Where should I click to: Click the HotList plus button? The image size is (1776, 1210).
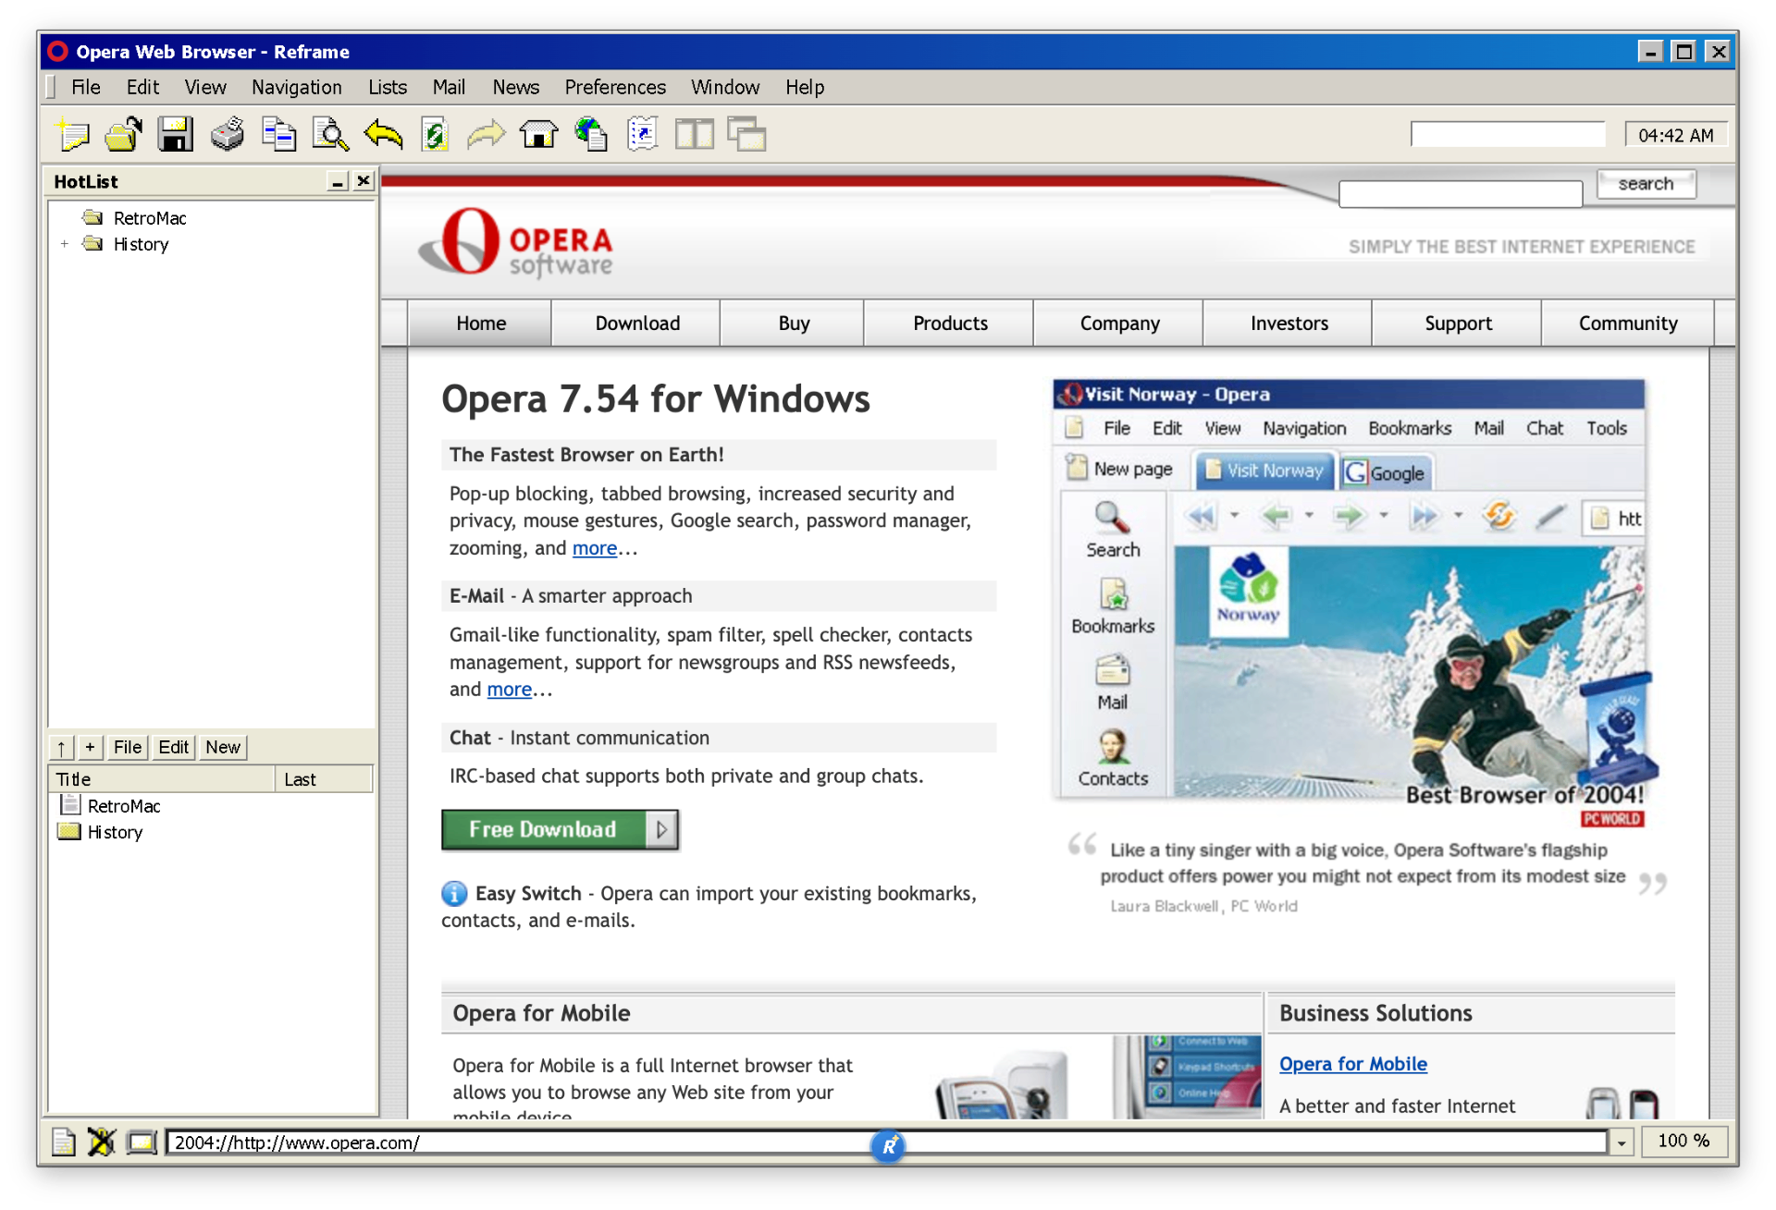point(90,747)
